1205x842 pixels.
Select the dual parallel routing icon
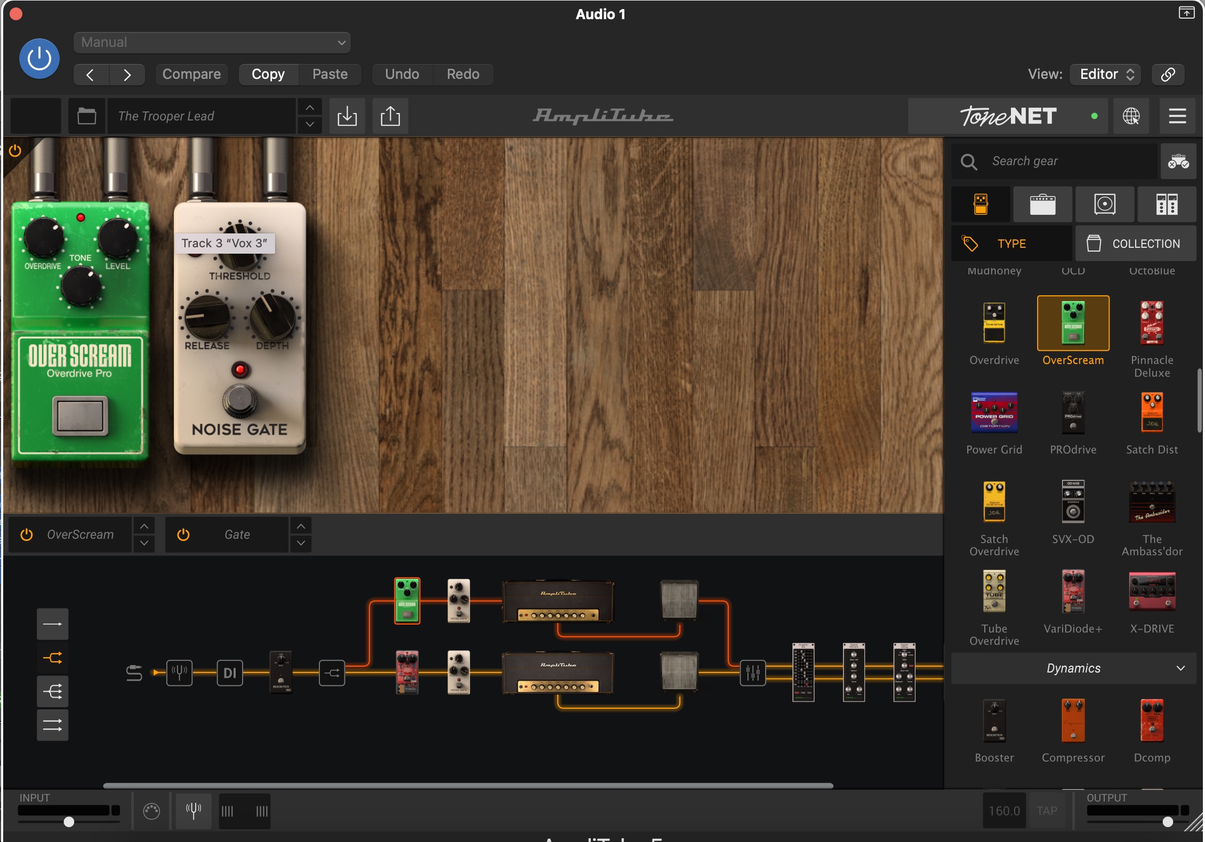click(x=52, y=725)
